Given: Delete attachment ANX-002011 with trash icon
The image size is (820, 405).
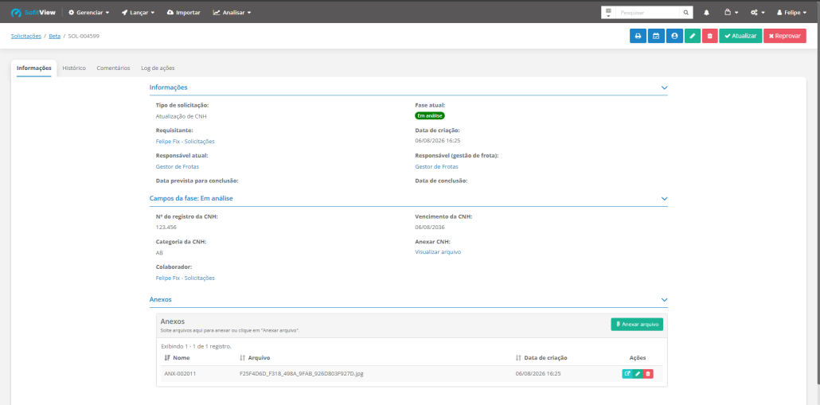Looking at the screenshot, I should pos(648,374).
